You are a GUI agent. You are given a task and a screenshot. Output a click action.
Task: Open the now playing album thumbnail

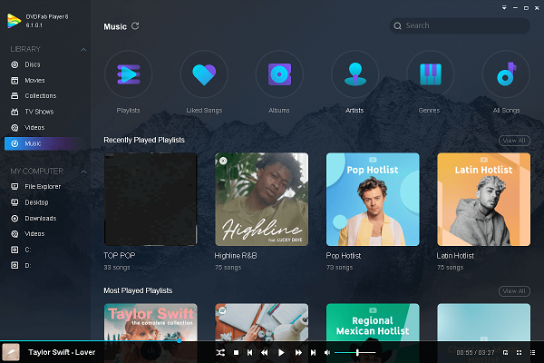click(x=11, y=352)
